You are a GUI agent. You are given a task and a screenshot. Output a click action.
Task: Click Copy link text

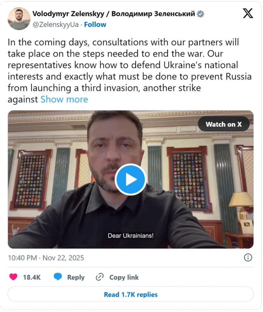coord(124,277)
